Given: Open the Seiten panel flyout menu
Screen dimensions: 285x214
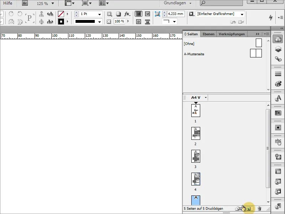Looking at the screenshot, I should [x=266, y=34].
